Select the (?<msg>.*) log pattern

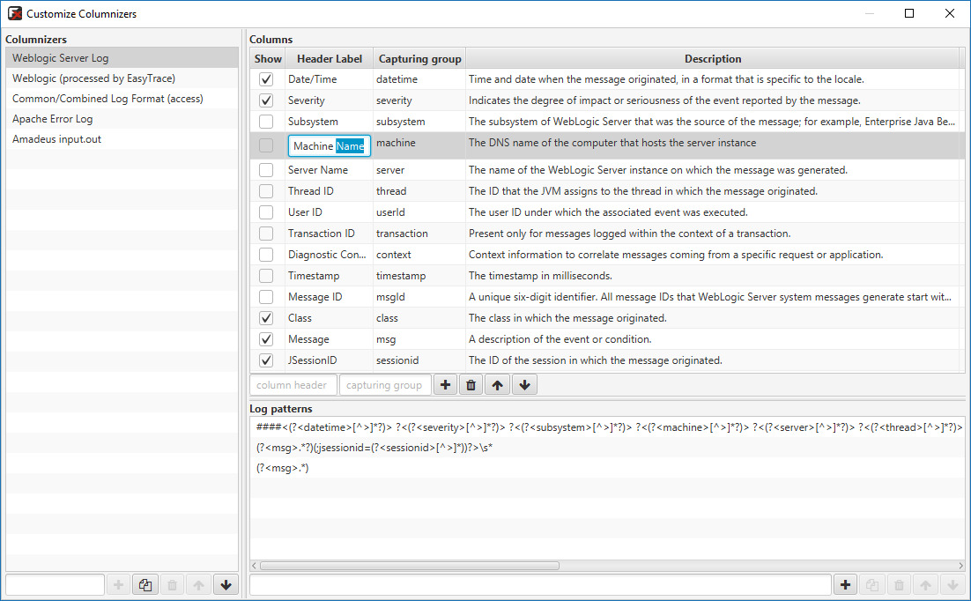coord(607,468)
